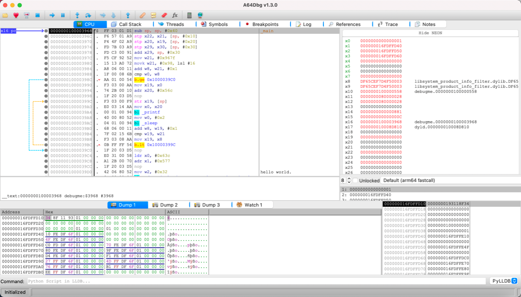521x297 pixels.
Task: Click the blue run arrow icon
Action: (52, 15)
